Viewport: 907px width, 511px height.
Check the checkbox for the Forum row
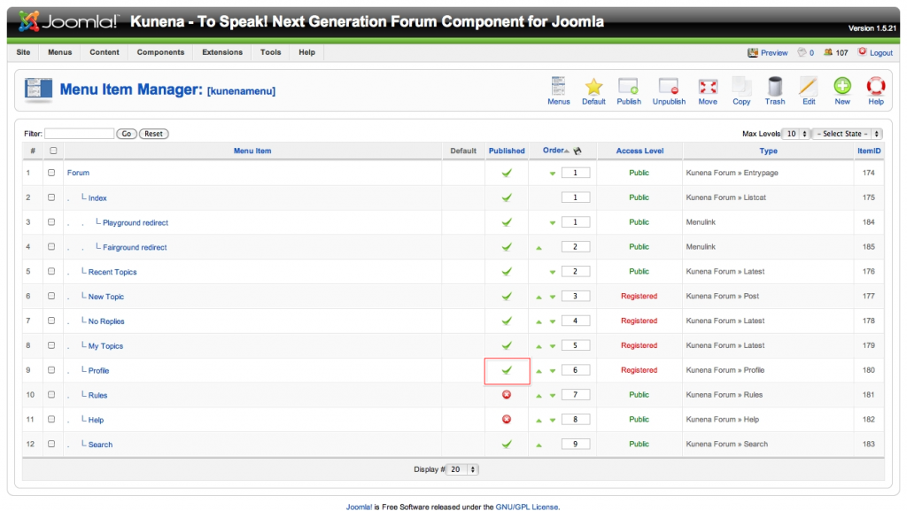pos(51,173)
